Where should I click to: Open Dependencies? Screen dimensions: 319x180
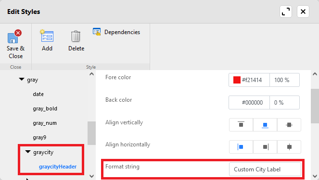pyautogui.click(x=116, y=32)
